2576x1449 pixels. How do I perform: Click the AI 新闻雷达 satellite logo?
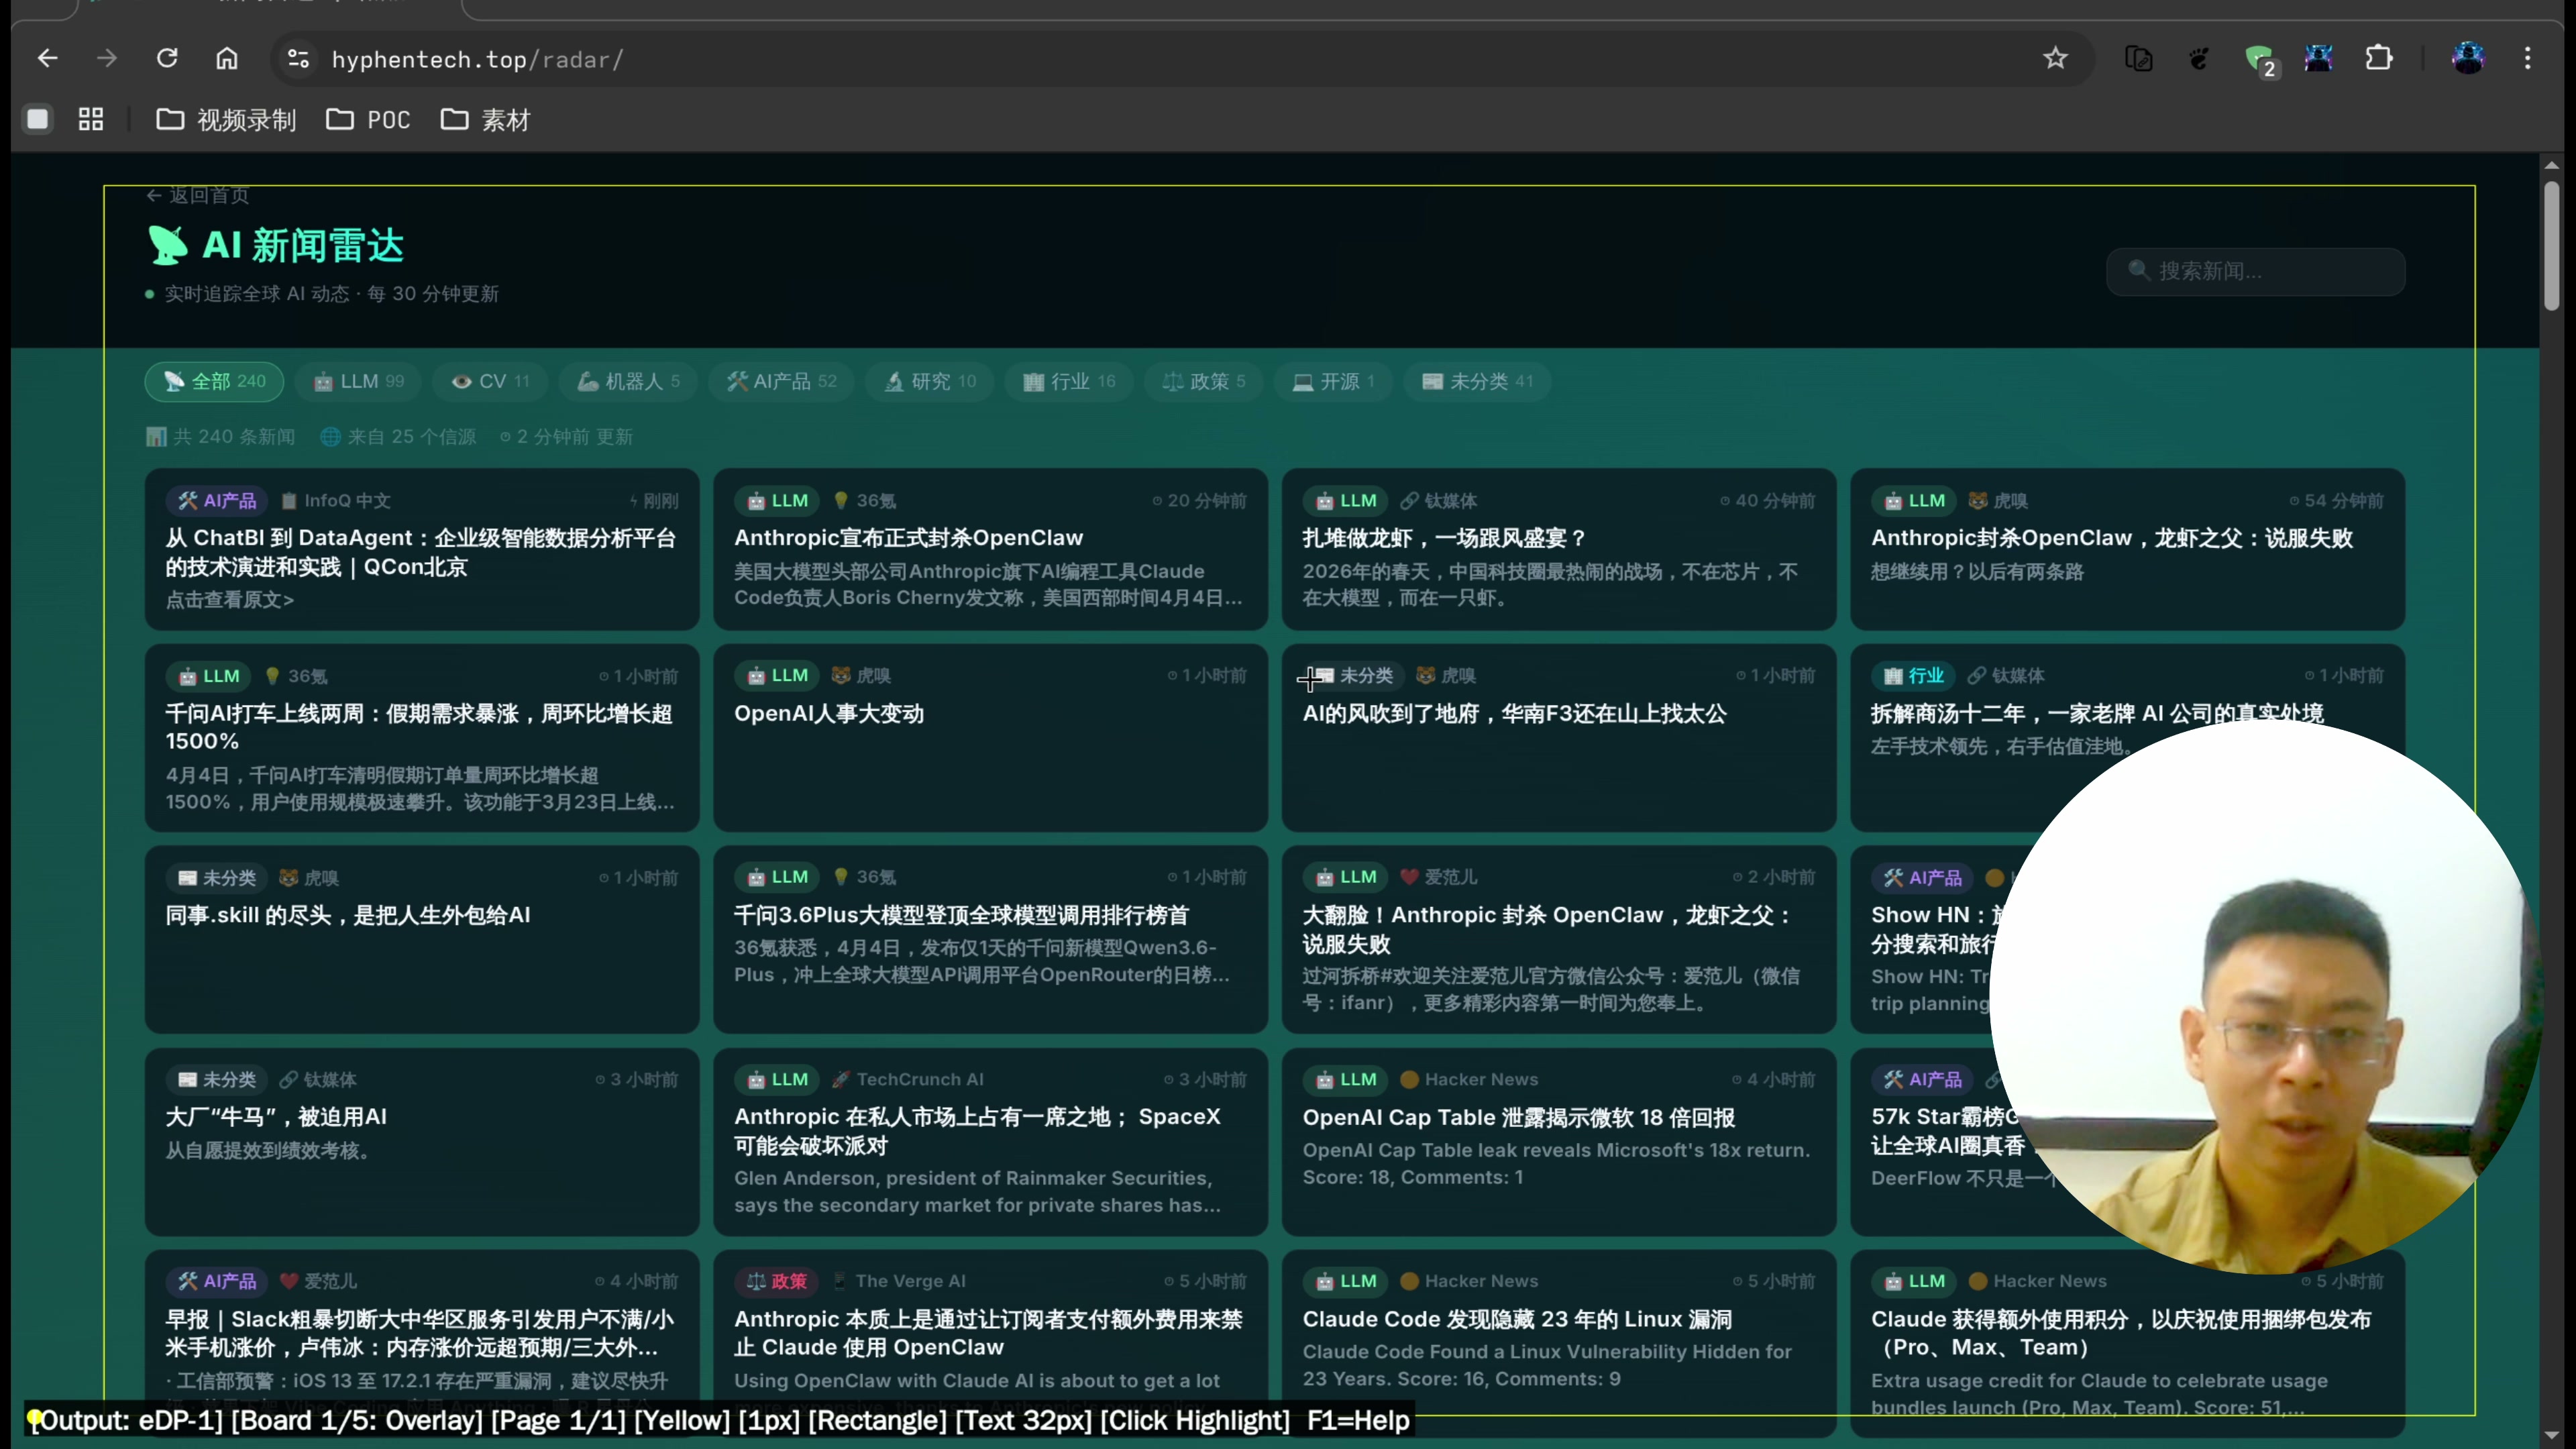pos(167,245)
